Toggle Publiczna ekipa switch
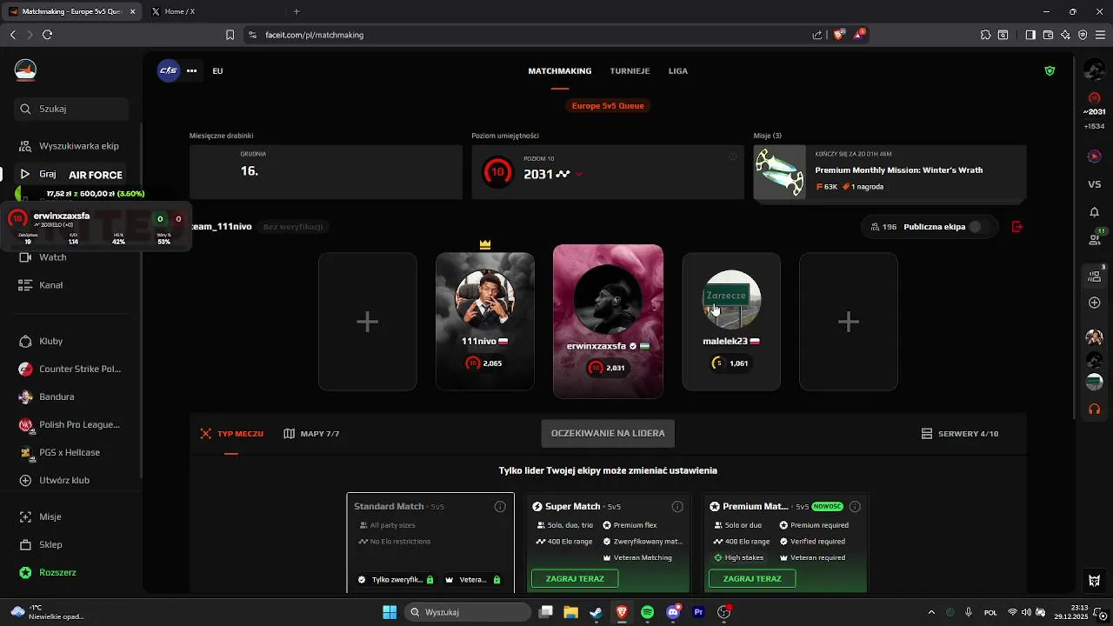 click(979, 227)
